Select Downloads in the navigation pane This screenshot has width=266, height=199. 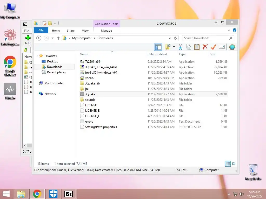click(55, 67)
